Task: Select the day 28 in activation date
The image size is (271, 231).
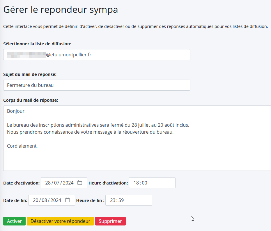Action: pos(48,183)
